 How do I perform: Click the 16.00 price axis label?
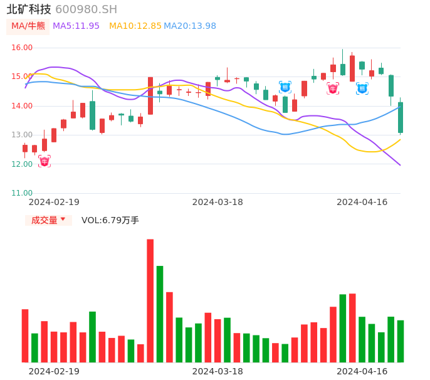point(22,48)
